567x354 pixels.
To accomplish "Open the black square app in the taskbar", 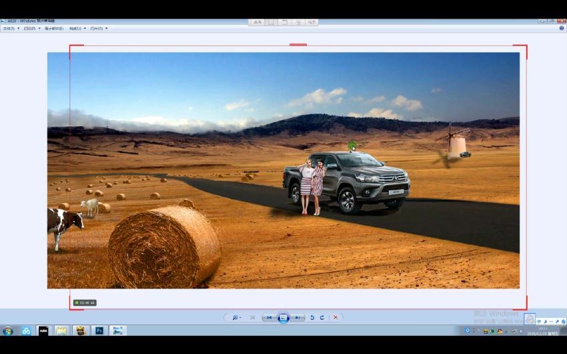I will (x=43, y=331).
